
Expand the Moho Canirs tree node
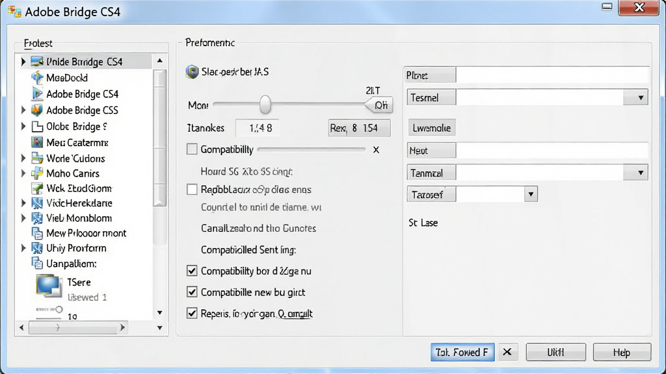coord(23,173)
